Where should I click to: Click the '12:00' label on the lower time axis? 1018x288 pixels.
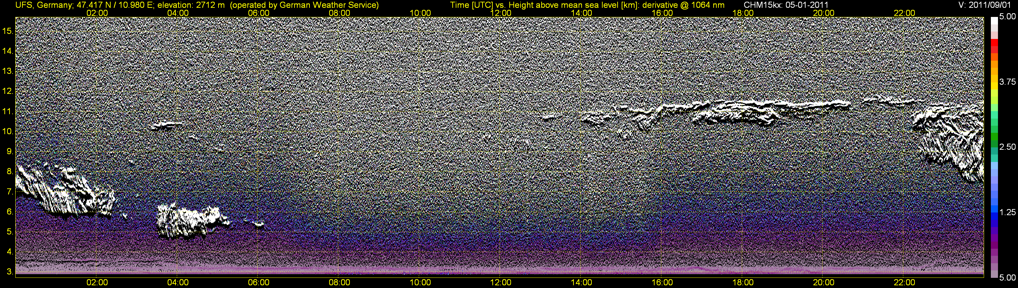pyautogui.click(x=501, y=283)
